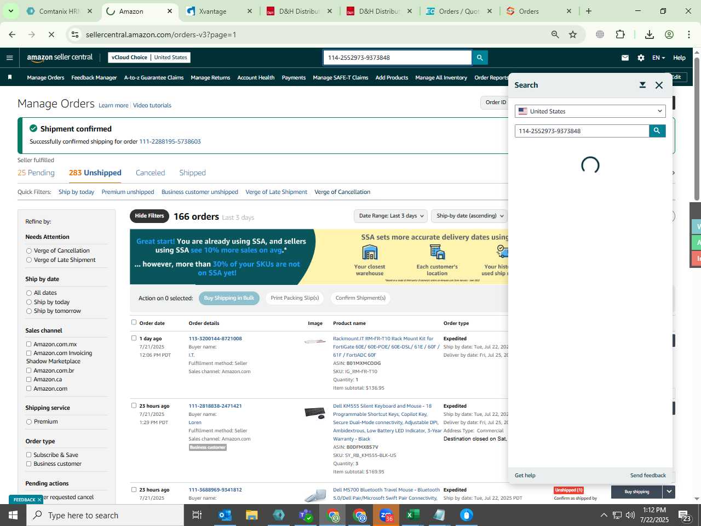Image resolution: width=701 pixels, height=526 pixels.
Task: View site information icon in address bar
Action: pos(75,35)
